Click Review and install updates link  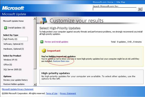click(56, 42)
